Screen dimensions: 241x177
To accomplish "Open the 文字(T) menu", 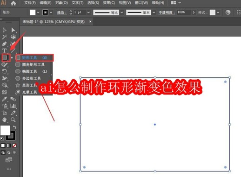I will [78, 3].
